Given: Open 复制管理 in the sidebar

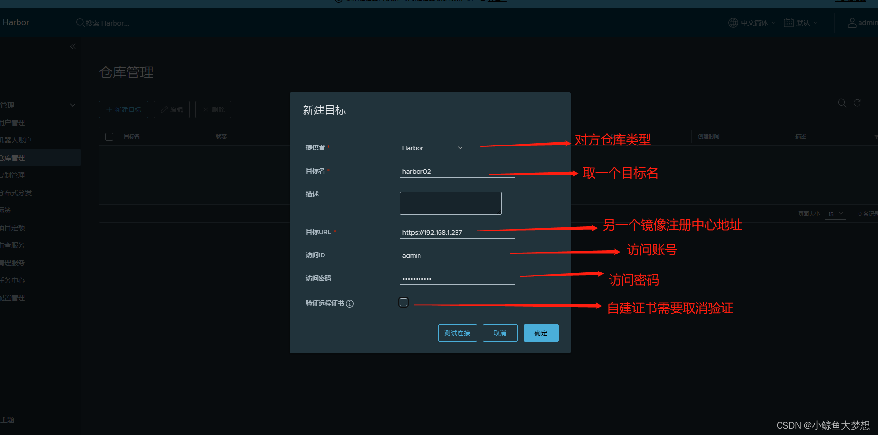Looking at the screenshot, I should coord(12,175).
